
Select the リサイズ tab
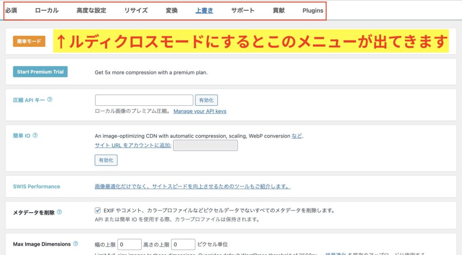(x=136, y=10)
